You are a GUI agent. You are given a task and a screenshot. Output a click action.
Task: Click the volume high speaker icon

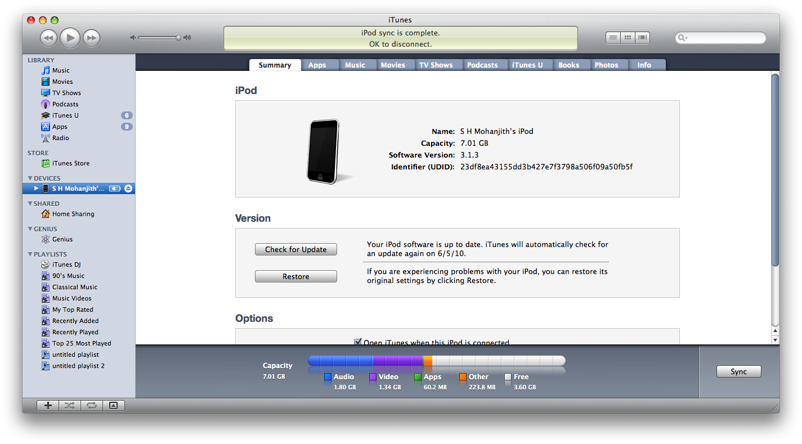coord(187,38)
